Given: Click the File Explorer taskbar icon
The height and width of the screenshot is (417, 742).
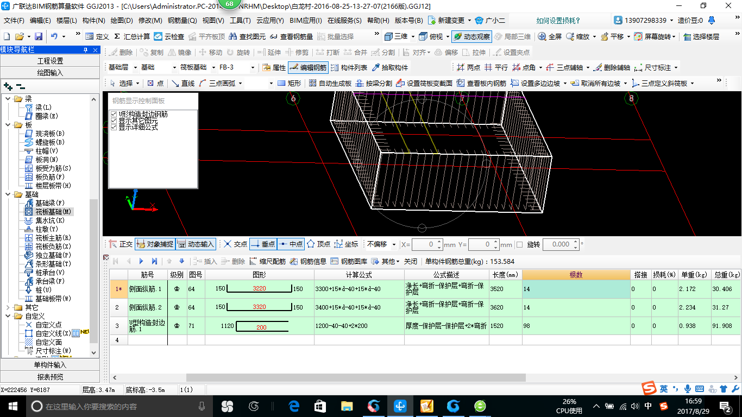Looking at the screenshot, I should [x=347, y=406].
